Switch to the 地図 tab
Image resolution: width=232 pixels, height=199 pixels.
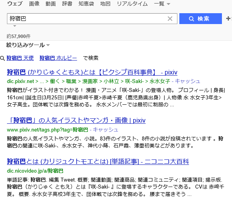tap(105, 4)
